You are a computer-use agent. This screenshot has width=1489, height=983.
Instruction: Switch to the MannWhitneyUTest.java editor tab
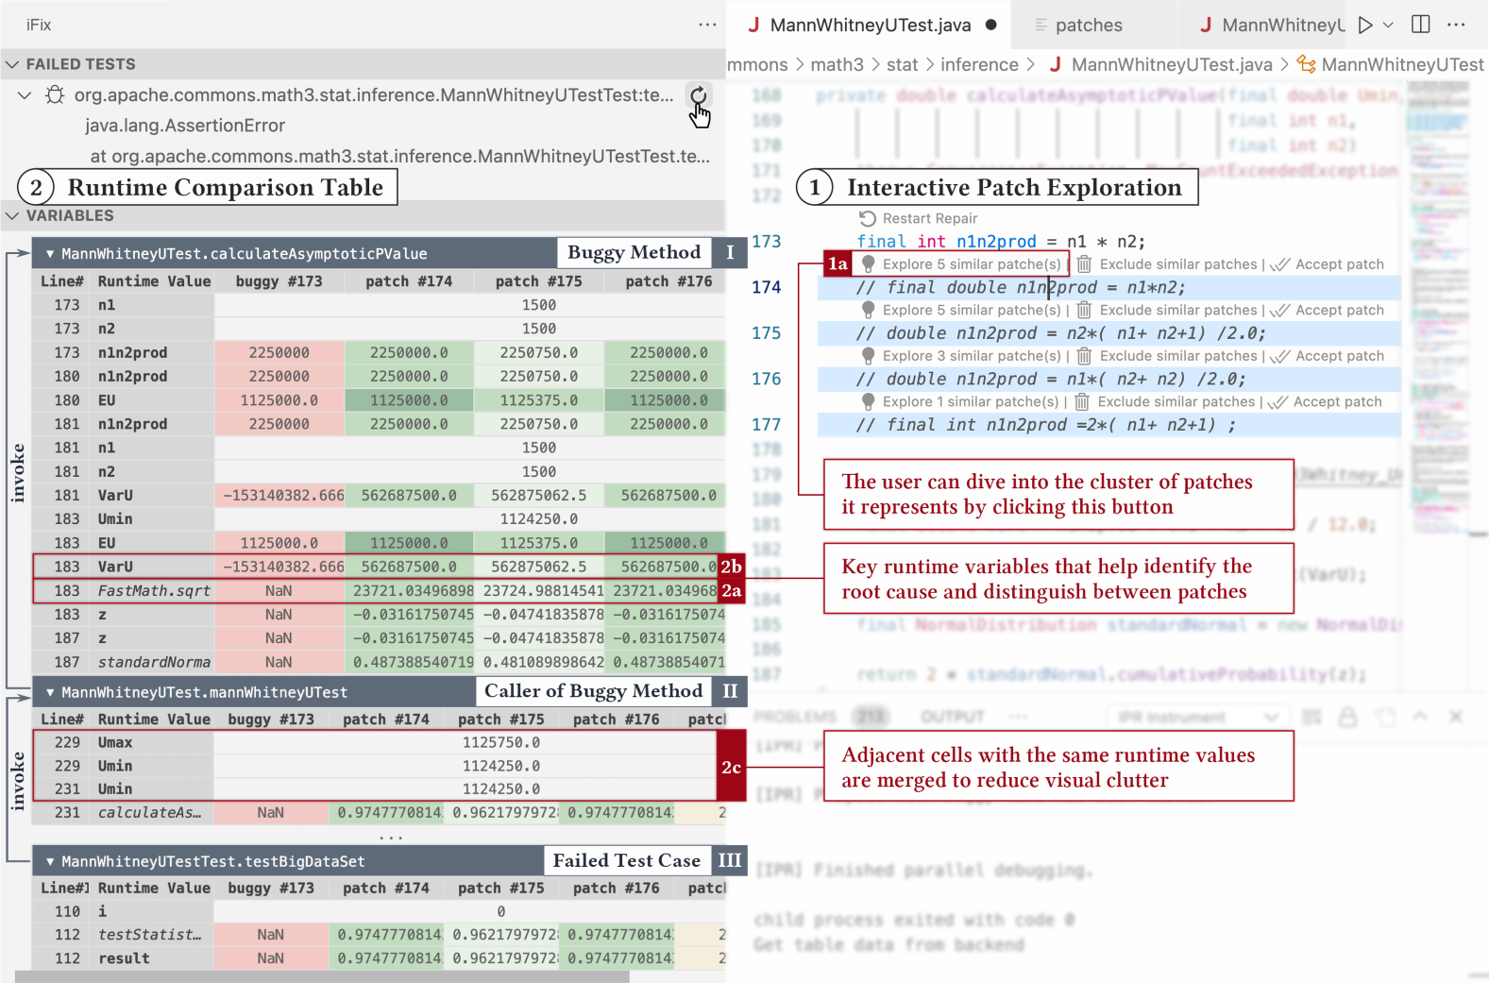pos(871,25)
